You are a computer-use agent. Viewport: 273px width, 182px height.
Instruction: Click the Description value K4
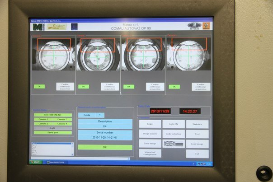pos(105,126)
